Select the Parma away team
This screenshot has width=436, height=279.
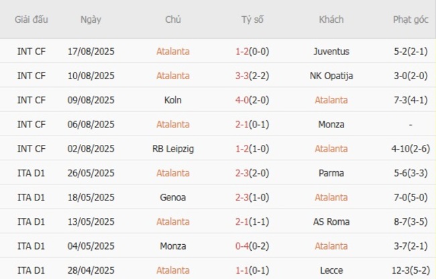(331, 172)
